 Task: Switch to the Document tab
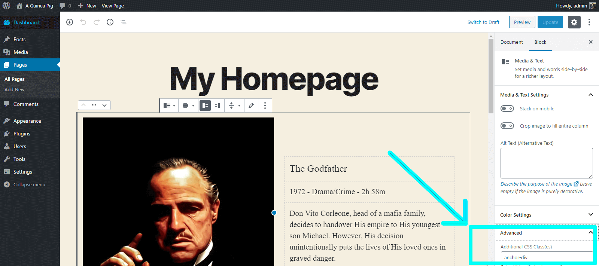[511, 42]
